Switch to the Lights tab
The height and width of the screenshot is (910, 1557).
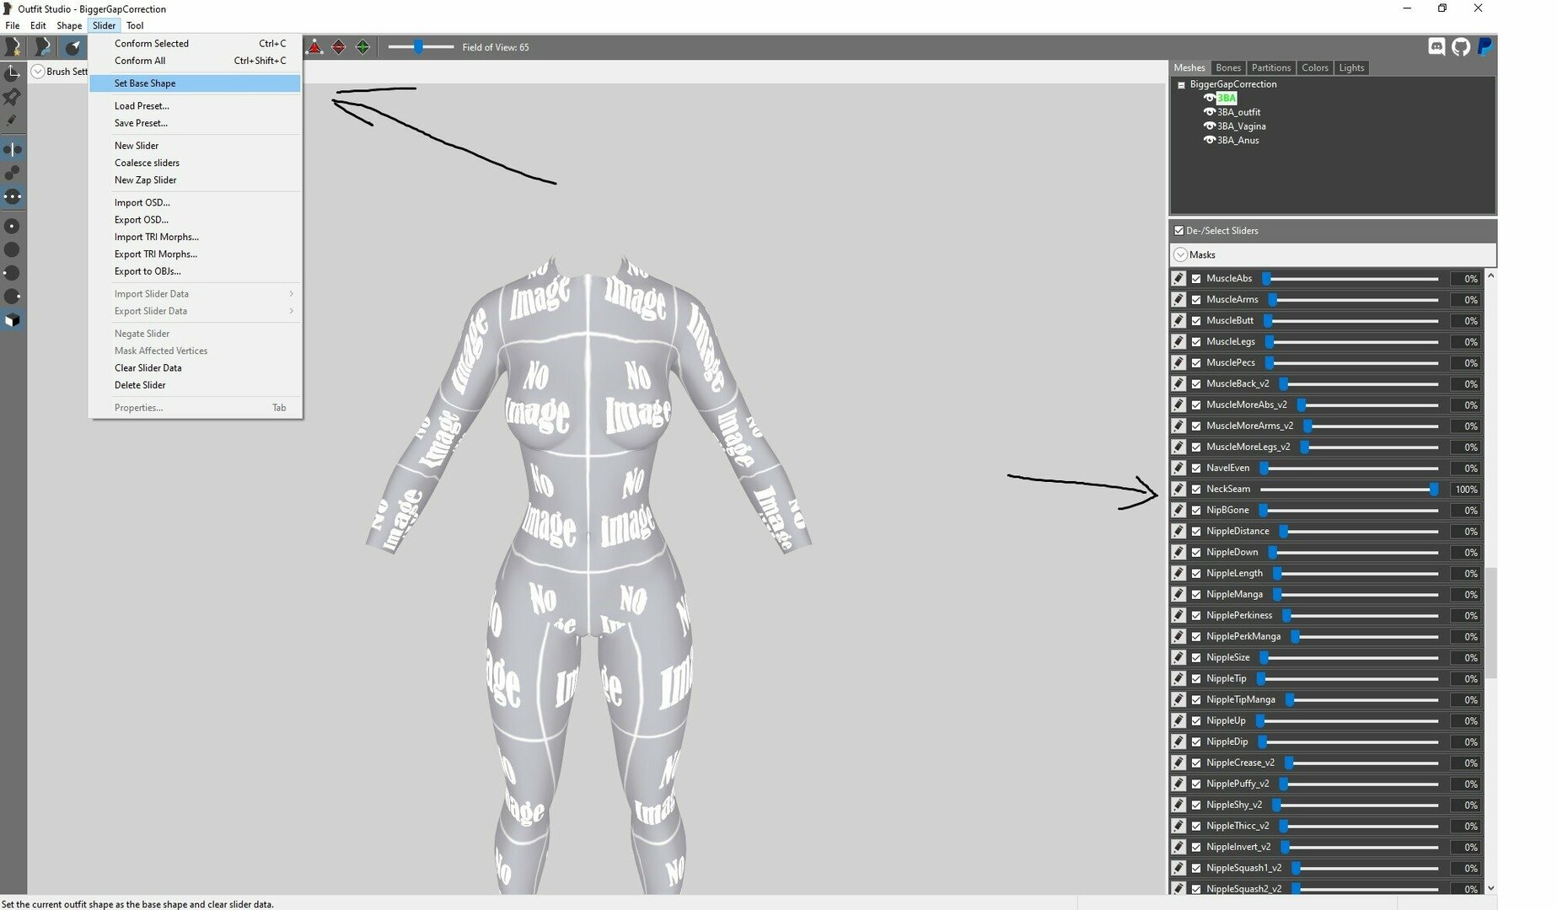coord(1351,67)
